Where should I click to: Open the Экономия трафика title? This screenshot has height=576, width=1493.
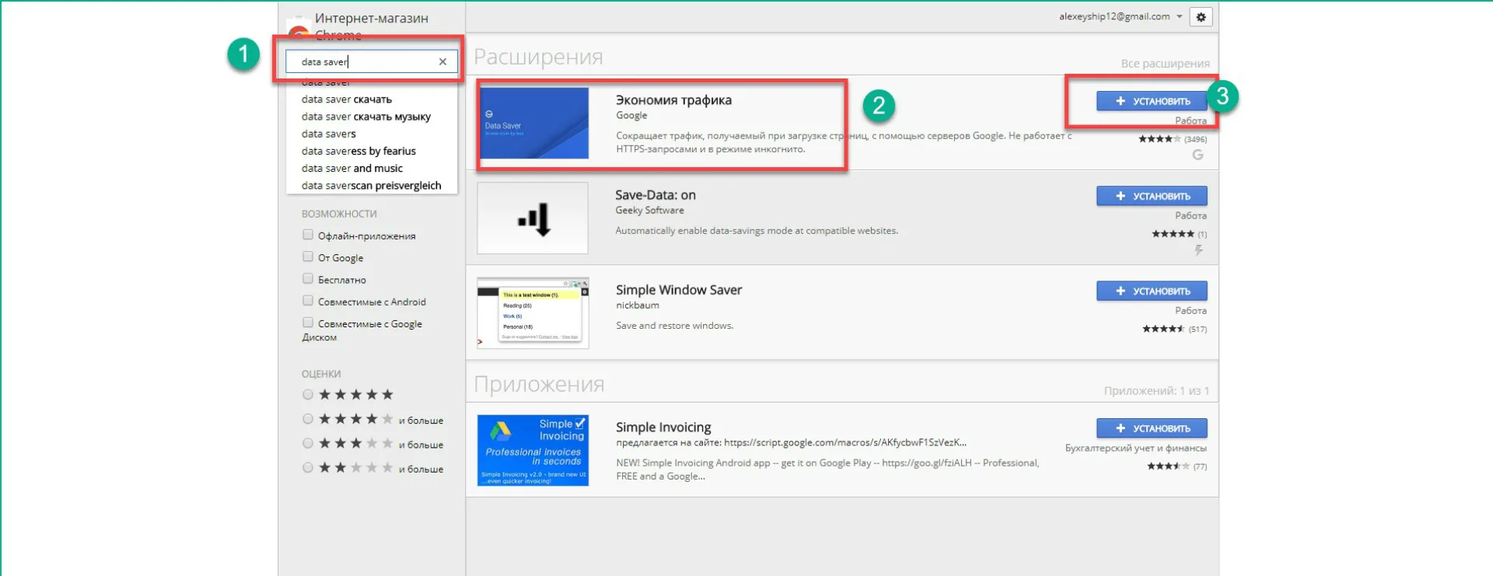[x=673, y=100]
